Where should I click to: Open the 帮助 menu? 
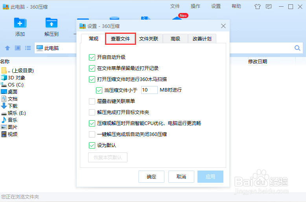click(x=236, y=6)
